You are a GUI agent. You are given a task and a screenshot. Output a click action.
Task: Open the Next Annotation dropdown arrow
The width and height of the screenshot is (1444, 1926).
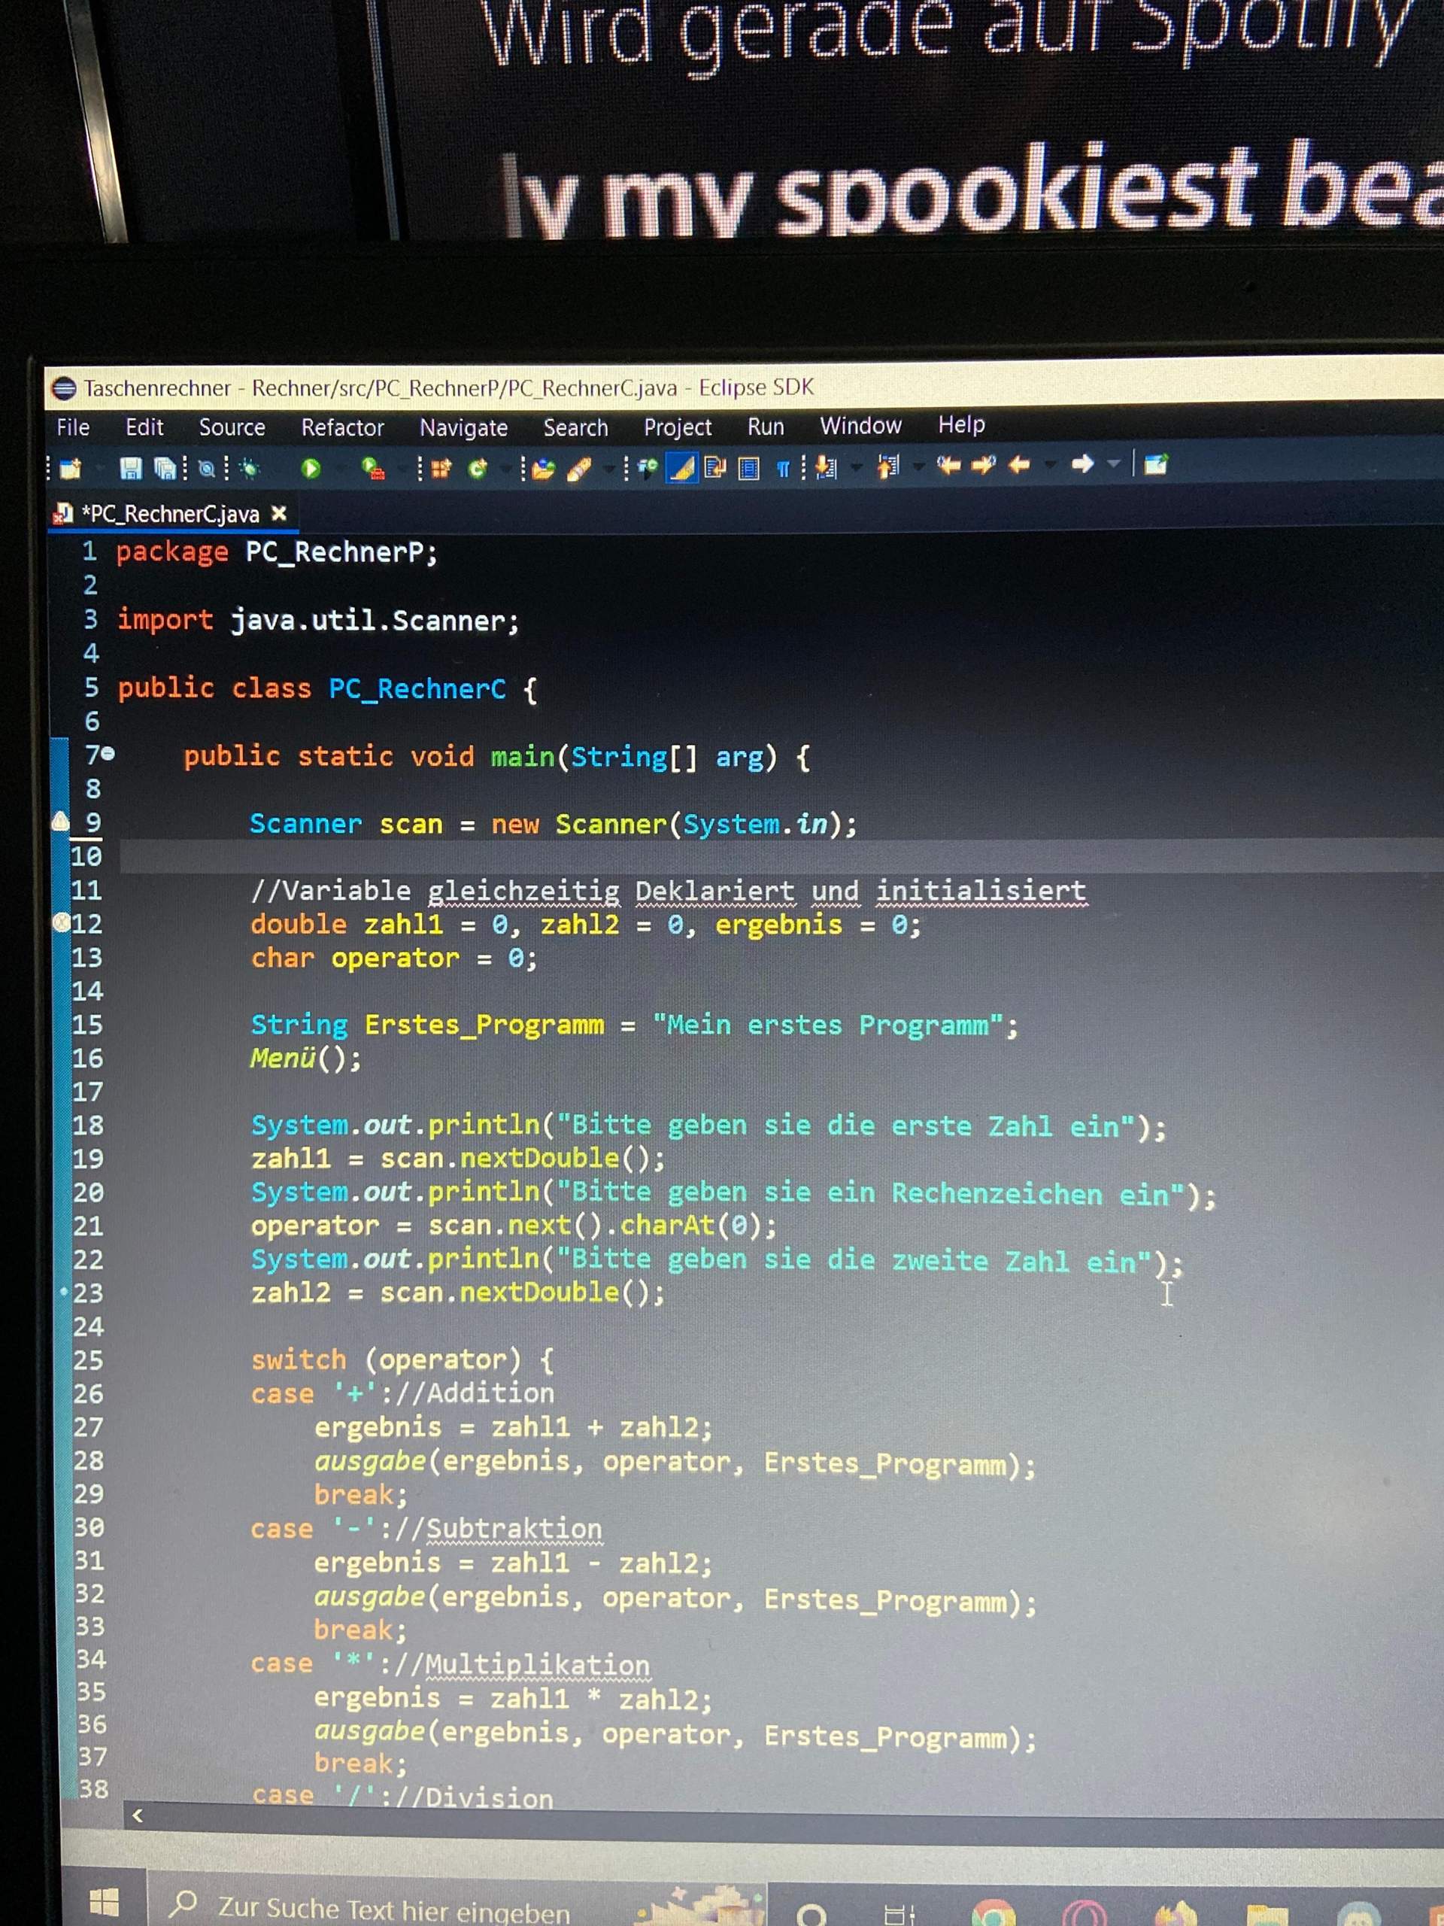point(856,467)
